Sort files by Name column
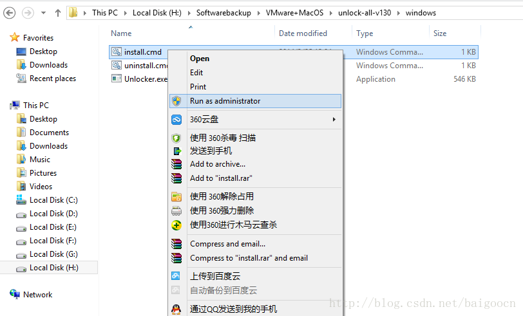 point(121,33)
